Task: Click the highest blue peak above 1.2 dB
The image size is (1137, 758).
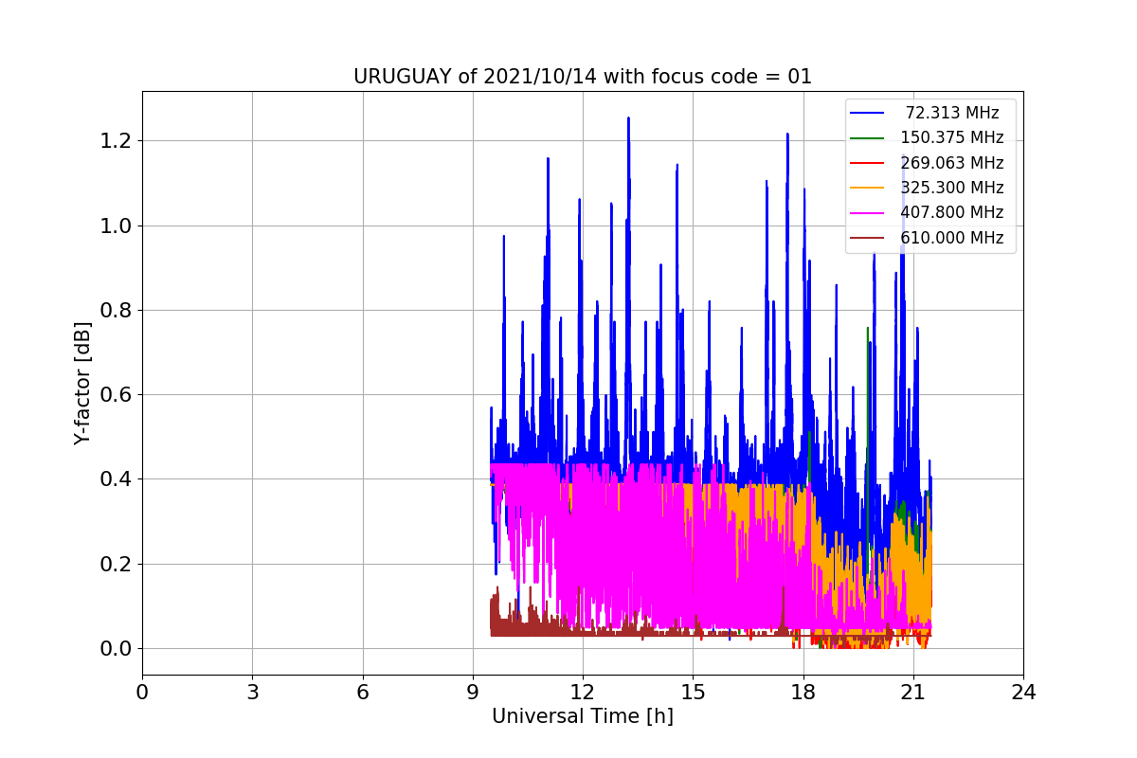Action: point(628,120)
